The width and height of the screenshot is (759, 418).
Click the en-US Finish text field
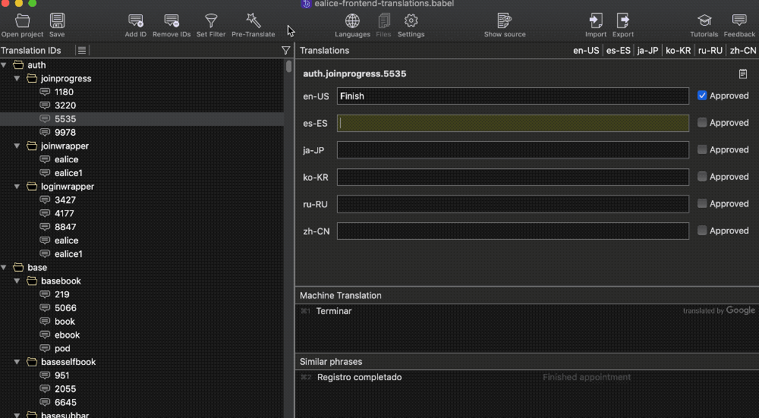(x=512, y=96)
